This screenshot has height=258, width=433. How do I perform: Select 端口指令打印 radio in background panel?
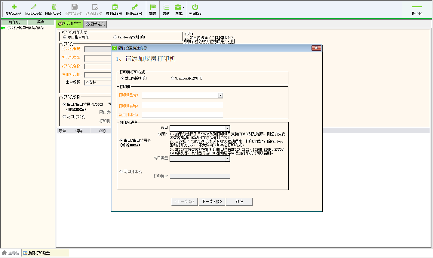coord(65,37)
